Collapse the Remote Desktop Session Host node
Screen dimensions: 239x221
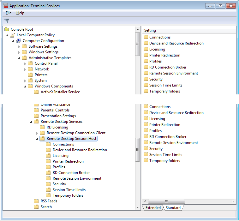click(x=37, y=139)
